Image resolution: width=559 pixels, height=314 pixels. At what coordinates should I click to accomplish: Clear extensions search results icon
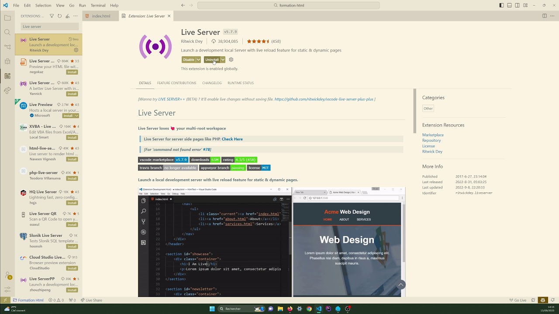coord(67,16)
